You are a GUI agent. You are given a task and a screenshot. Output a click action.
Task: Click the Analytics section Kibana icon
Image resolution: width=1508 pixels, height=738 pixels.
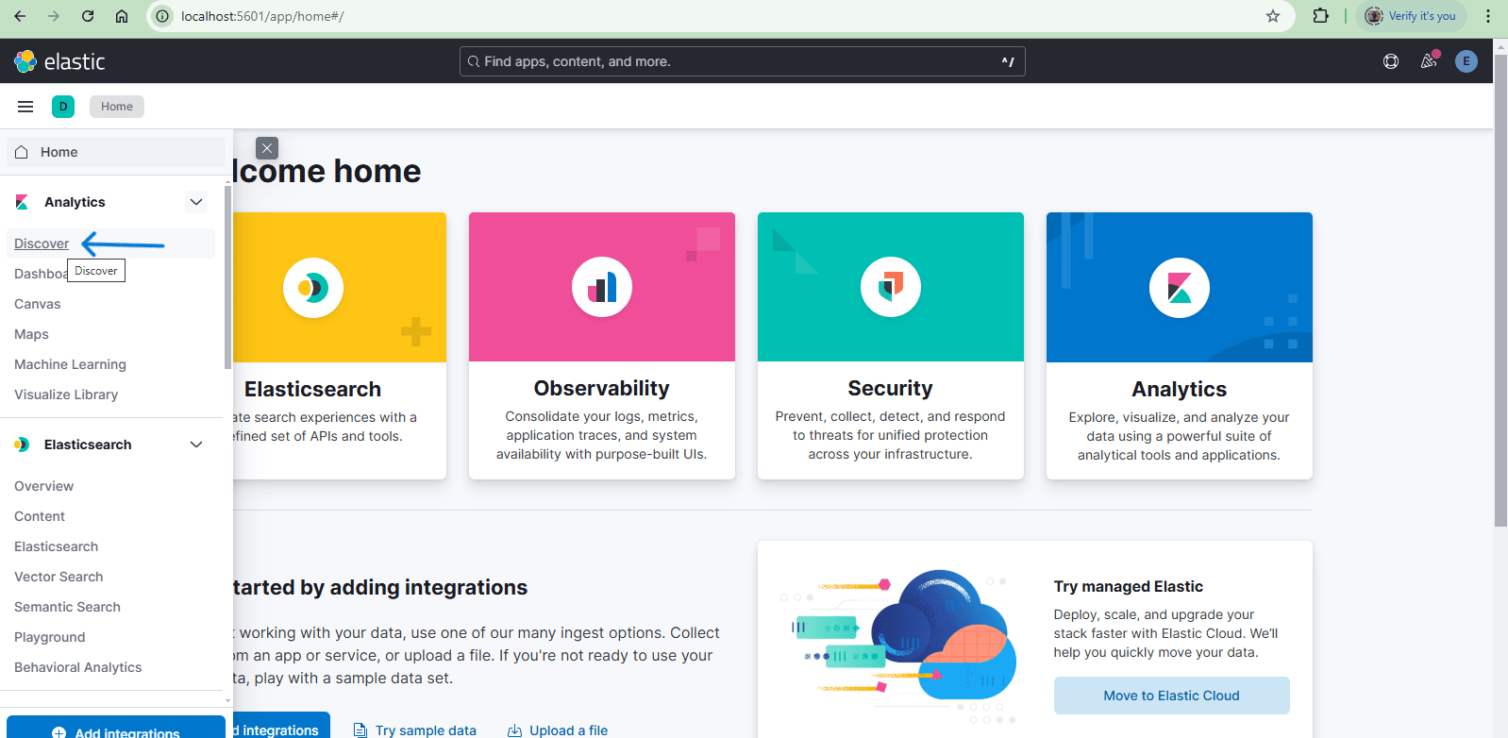tap(22, 202)
